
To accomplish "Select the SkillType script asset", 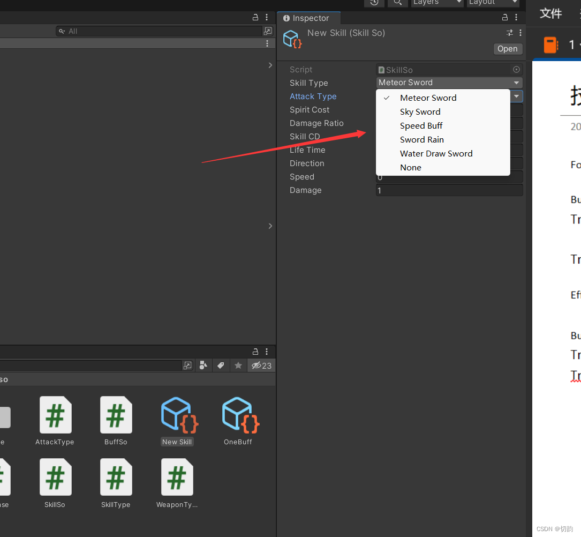I will coord(116,483).
